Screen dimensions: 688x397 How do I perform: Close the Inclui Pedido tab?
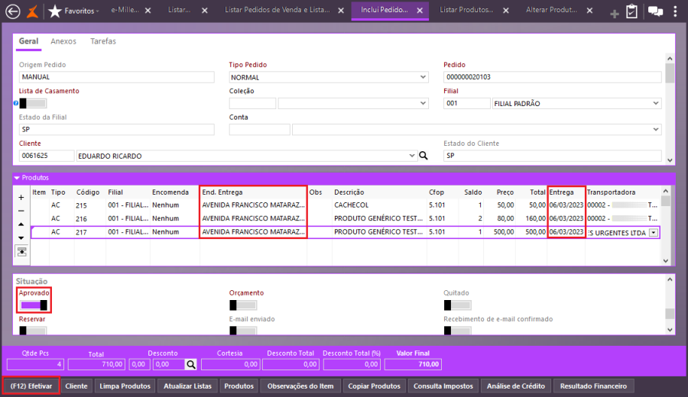pyautogui.click(x=420, y=11)
